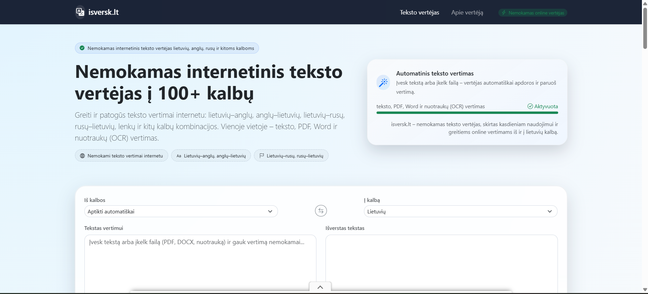Screen dimensions: 648x294
Task: Select the Lietuvių–rusų, rusų–lietuvių chip
Action: tap(291, 155)
